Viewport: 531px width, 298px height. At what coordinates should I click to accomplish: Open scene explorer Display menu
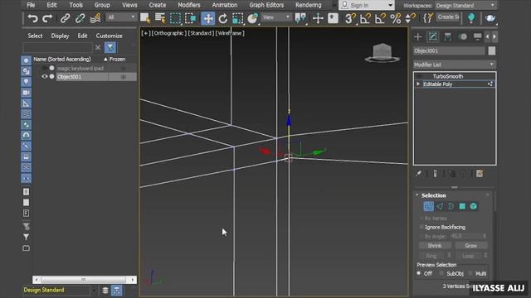pyautogui.click(x=60, y=36)
